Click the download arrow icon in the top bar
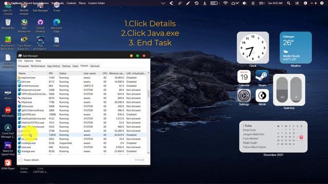328x184 pixels. click(x=205, y=3)
